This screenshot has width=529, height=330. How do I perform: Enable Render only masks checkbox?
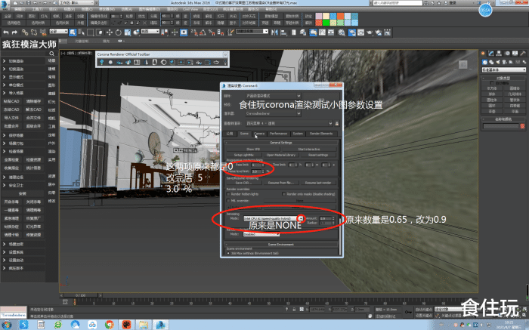[x=283, y=194]
